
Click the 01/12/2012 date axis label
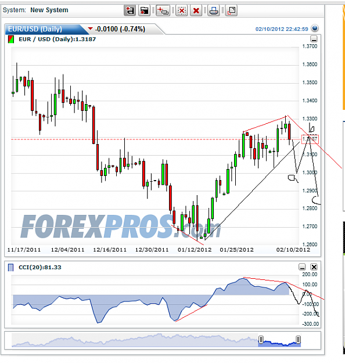[x=195, y=250]
